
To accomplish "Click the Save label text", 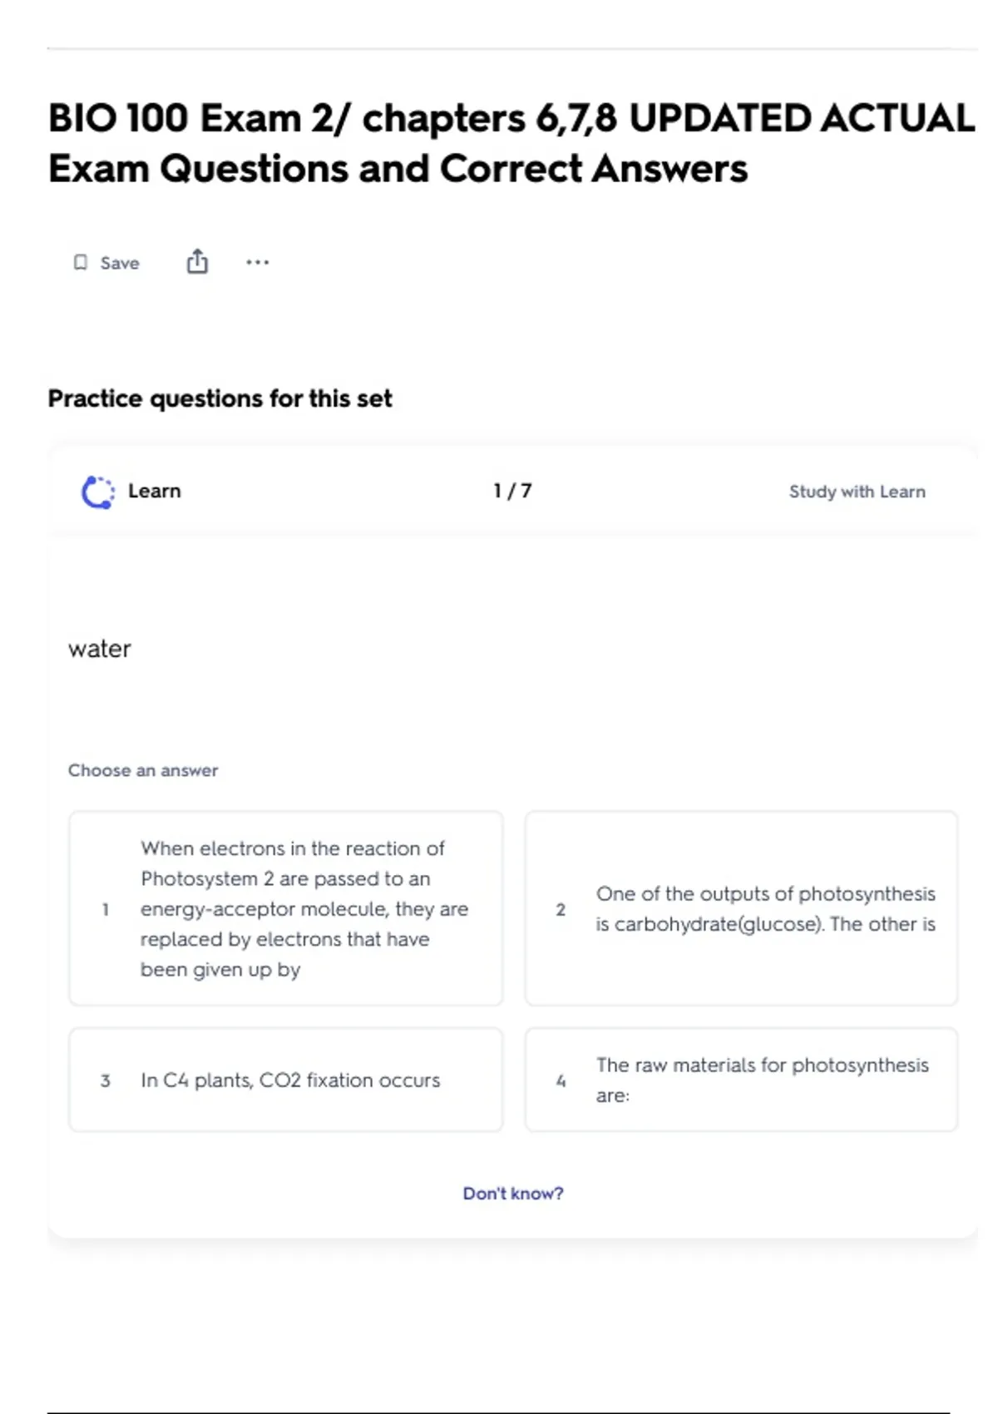I will click(120, 264).
